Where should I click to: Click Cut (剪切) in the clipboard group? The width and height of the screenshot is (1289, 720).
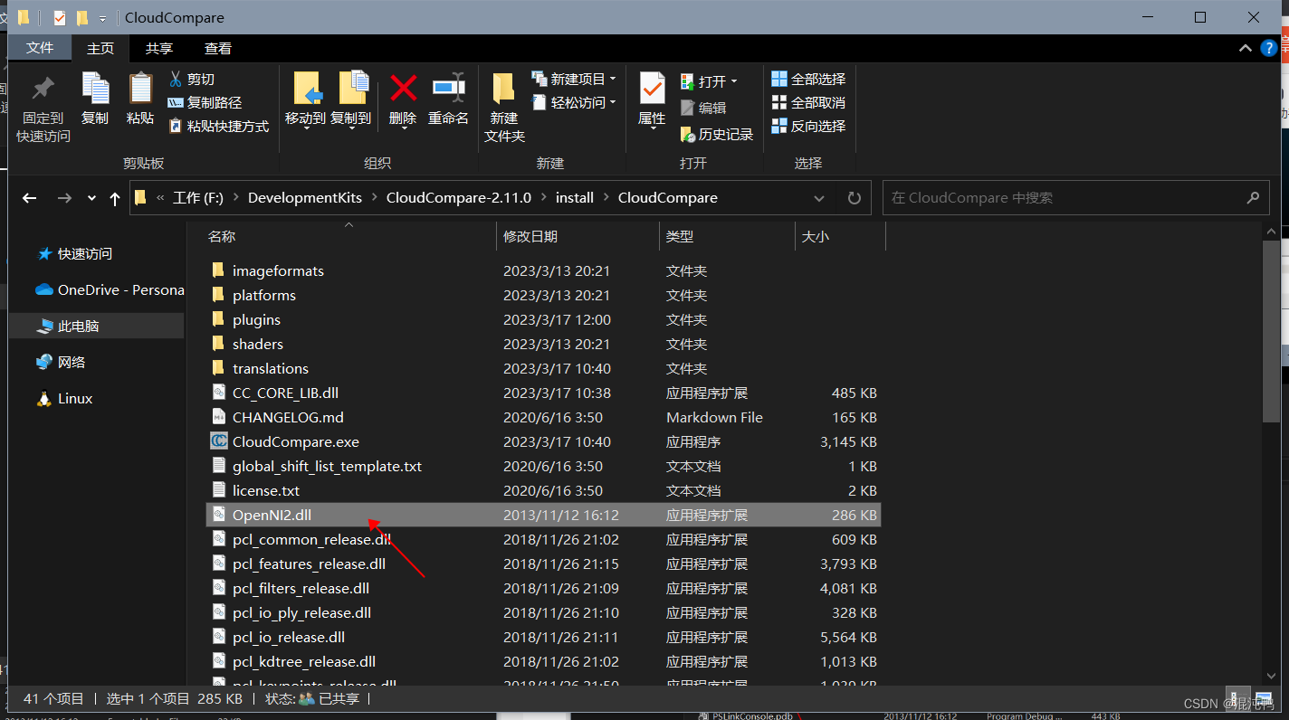coord(192,80)
